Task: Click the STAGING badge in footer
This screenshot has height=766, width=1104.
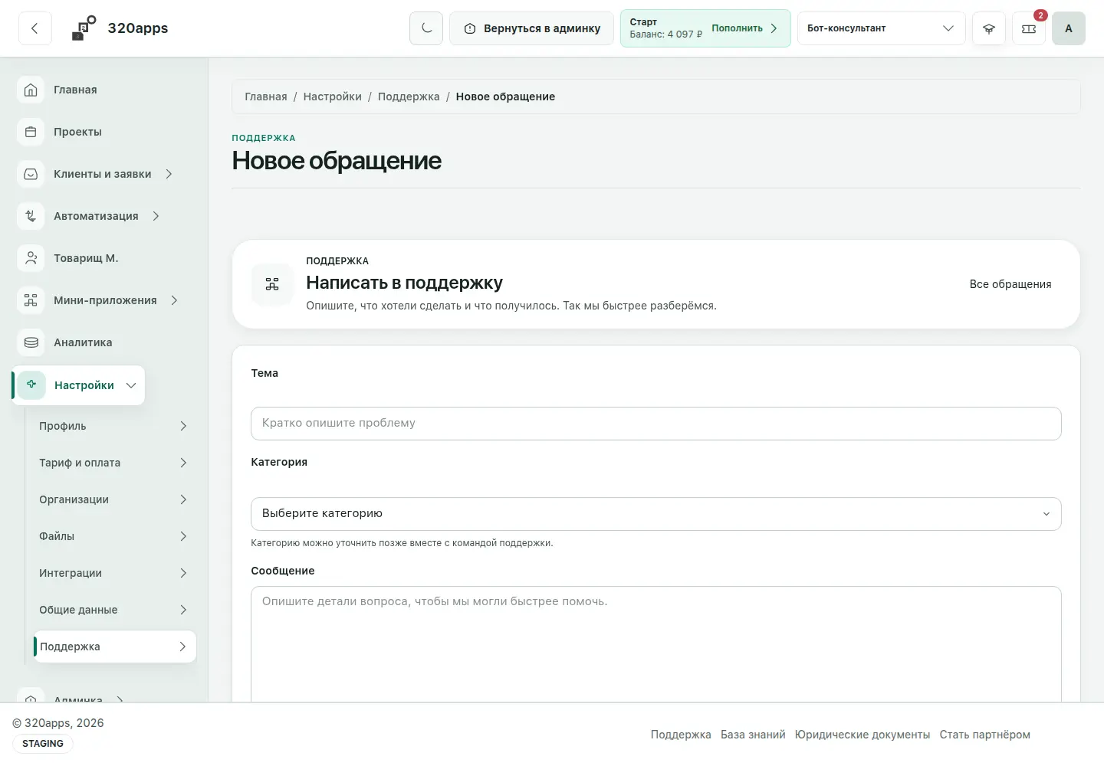Action: click(x=43, y=744)
